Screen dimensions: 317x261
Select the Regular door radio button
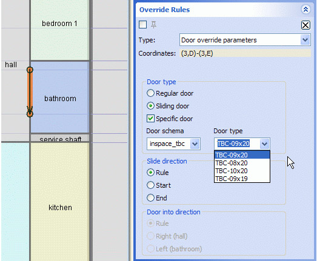point(150,93)
